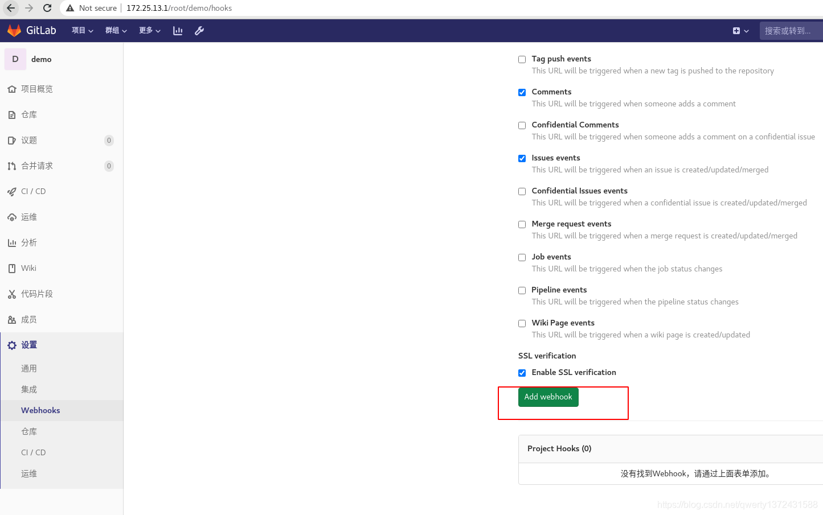Open the activity chart icon in navbar
The width and height of the screenshot is (823, 515).
178,31
